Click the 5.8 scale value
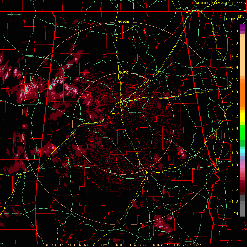Screen dimensions: 247x247 point(235,92)
